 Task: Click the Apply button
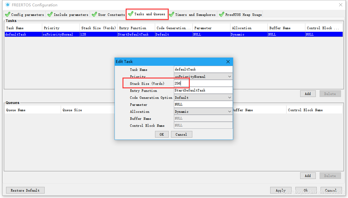(x=281, y=190)
